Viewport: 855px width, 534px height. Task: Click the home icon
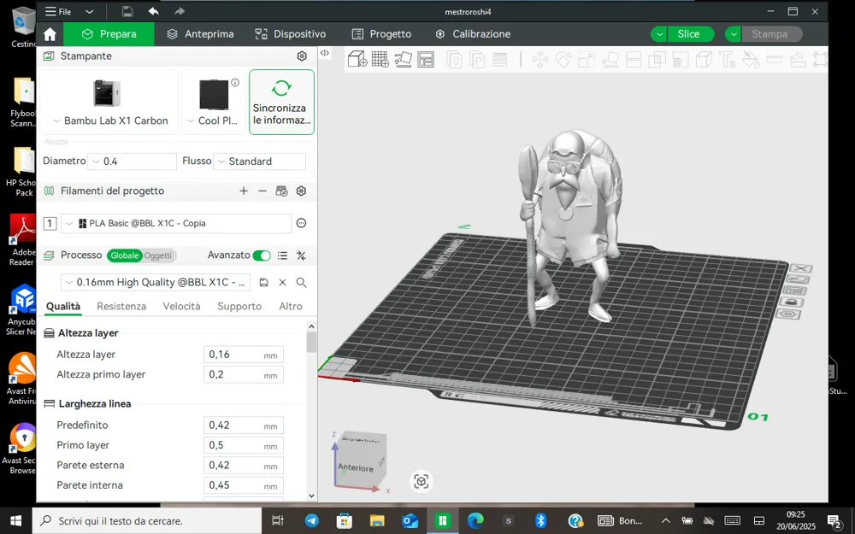coord(50,34)
